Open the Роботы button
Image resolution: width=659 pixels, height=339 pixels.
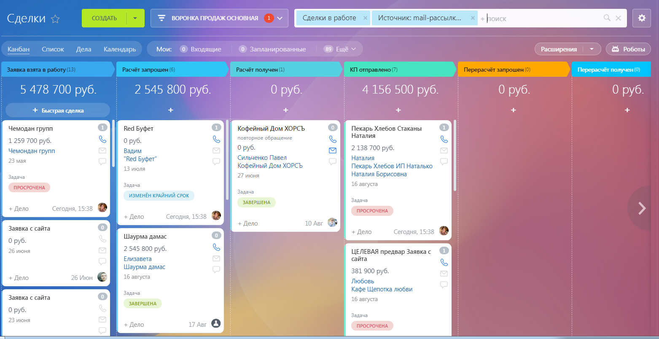pos(628,49)
